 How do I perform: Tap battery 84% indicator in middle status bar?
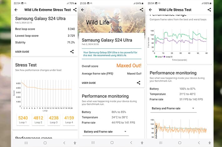[139, 3]
